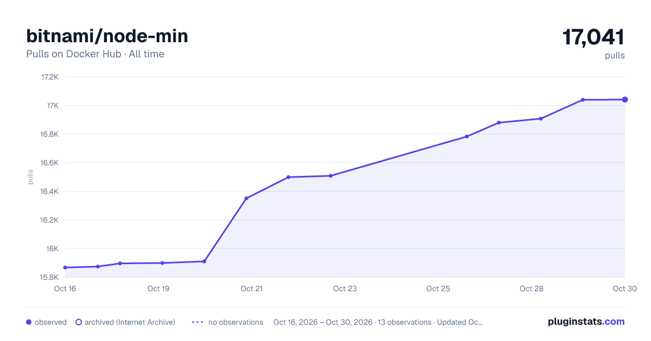This screenshot has height=341, width=651.
Task: Click the Oct 21 x-axis label
Action: pos(252,288)
